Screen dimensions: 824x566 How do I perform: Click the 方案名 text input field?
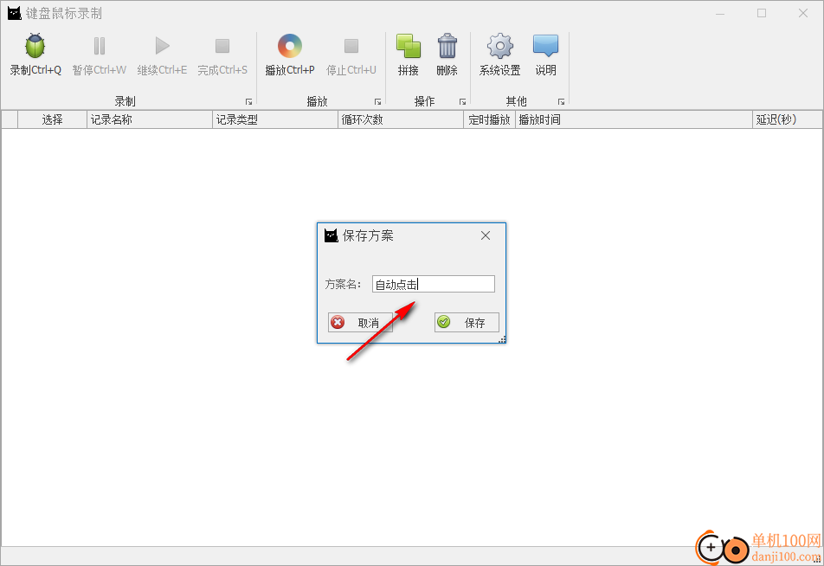[x=434, y=285]
